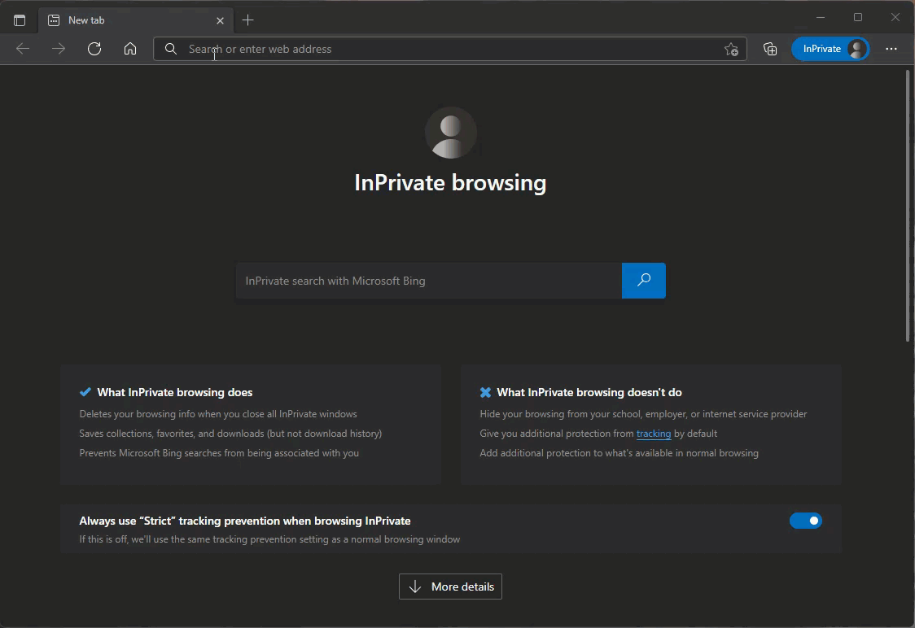
Task: Click the InPrivate profile avatar in the toolbar
Action: (856, 49)
